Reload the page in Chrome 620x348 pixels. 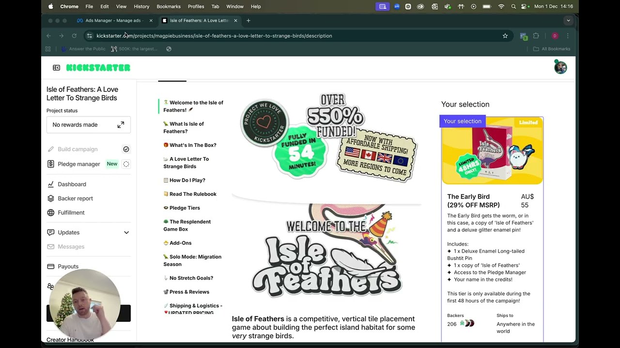(74, 36)
